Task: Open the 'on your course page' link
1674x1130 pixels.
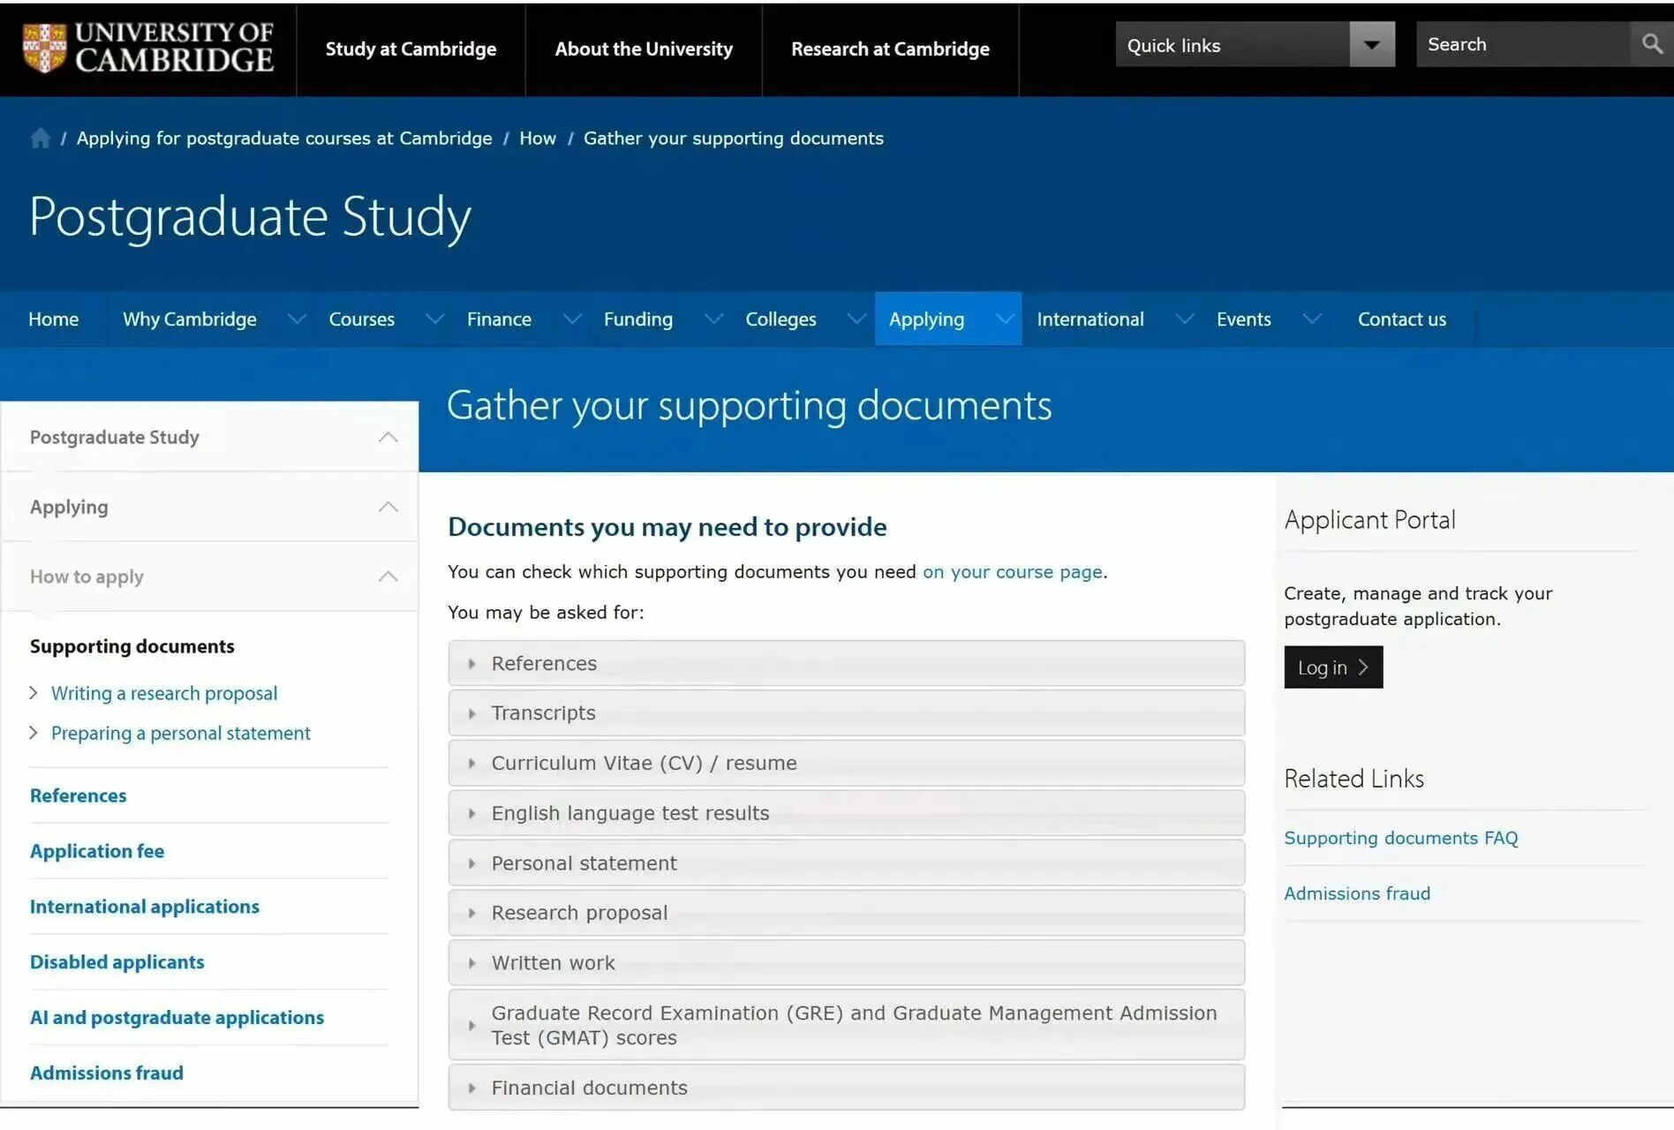Action: point(1012,572)
